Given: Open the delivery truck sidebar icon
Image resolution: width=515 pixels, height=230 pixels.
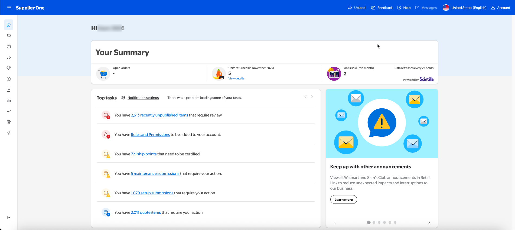Looking at the screenshot, I should coord(9,57).
